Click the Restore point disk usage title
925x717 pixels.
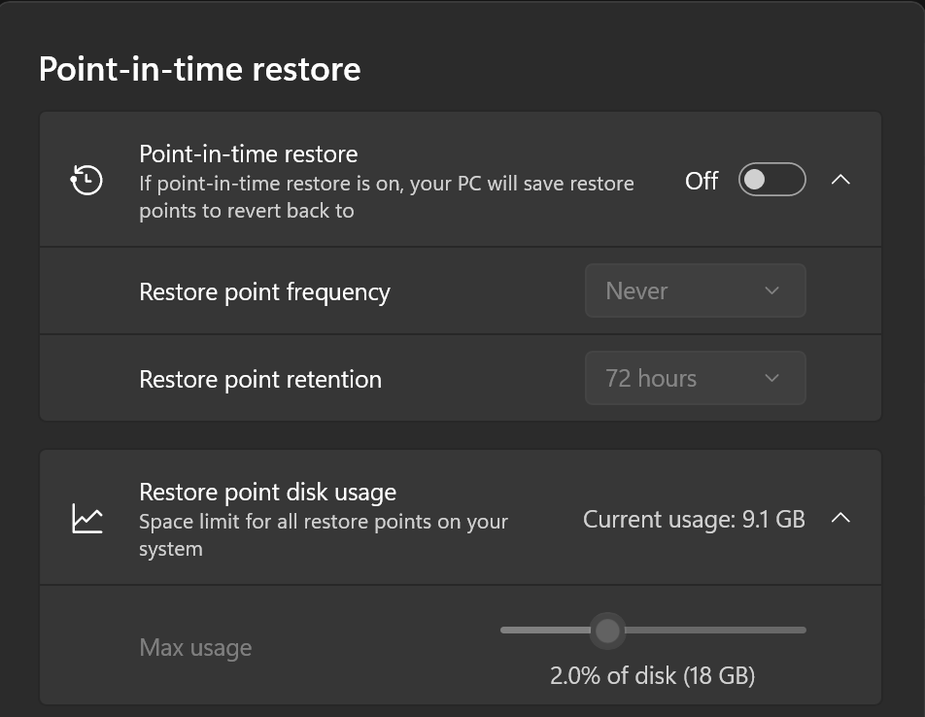click(268, 493)
